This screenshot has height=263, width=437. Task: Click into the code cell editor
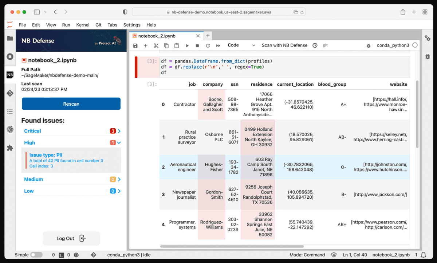click(x=284, y=67)
